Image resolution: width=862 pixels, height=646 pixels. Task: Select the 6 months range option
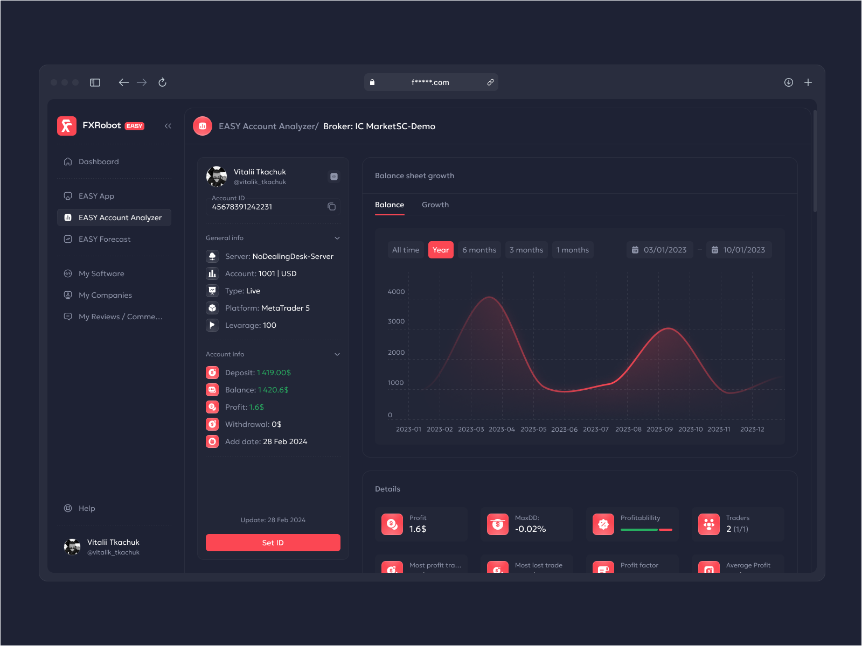(x=479, y=249)
